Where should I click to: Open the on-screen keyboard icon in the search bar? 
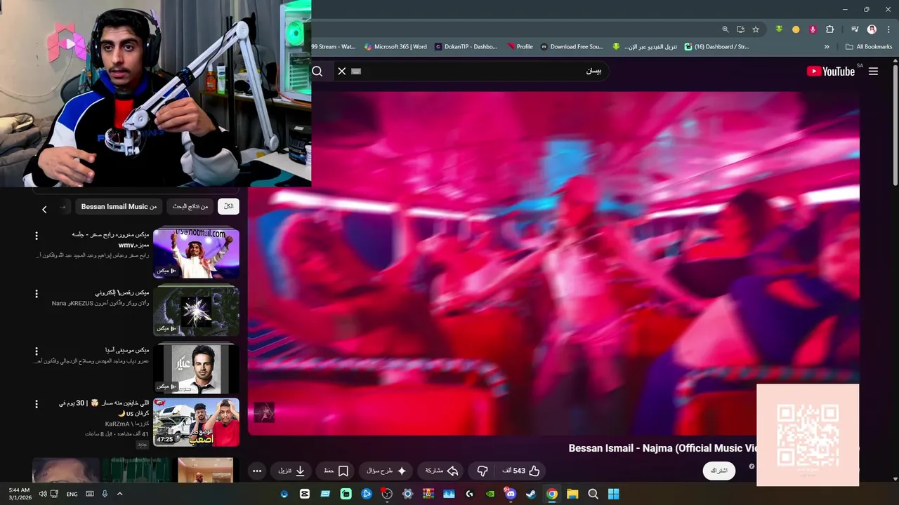point(356,71)
